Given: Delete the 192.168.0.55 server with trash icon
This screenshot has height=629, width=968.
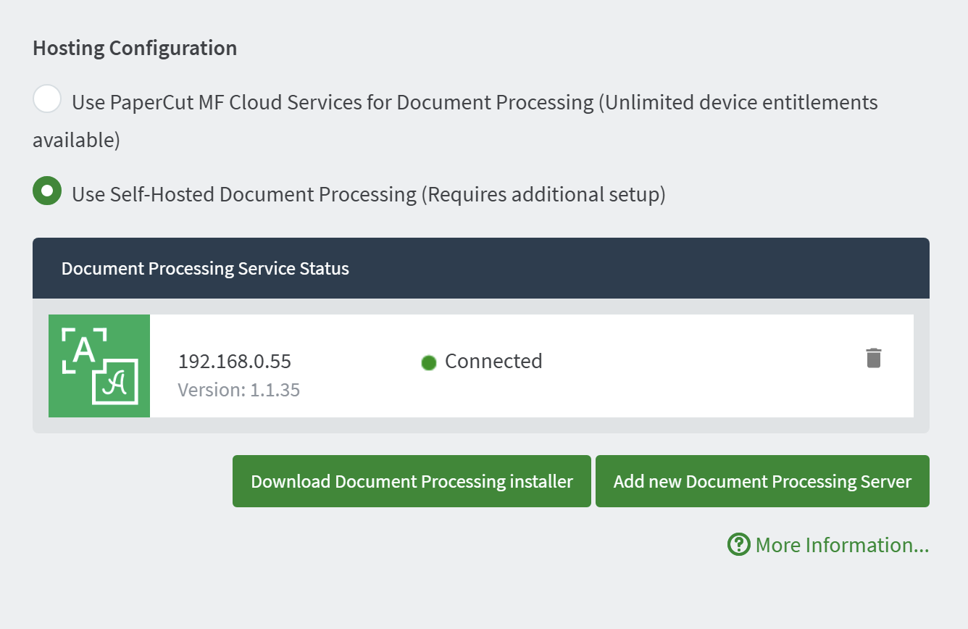Looking at the screenshot, I should 874,358.
